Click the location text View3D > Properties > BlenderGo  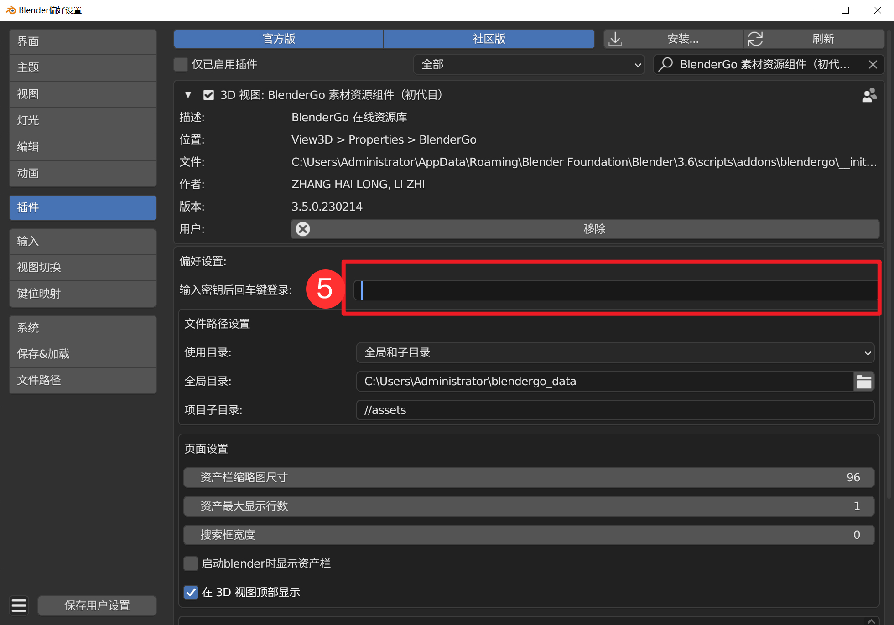coord(384,139)
